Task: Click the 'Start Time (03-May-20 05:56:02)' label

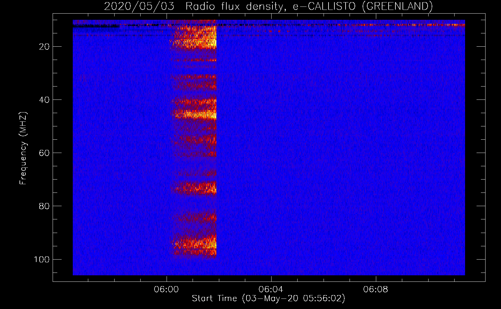Action: click(x=268, y=298)
